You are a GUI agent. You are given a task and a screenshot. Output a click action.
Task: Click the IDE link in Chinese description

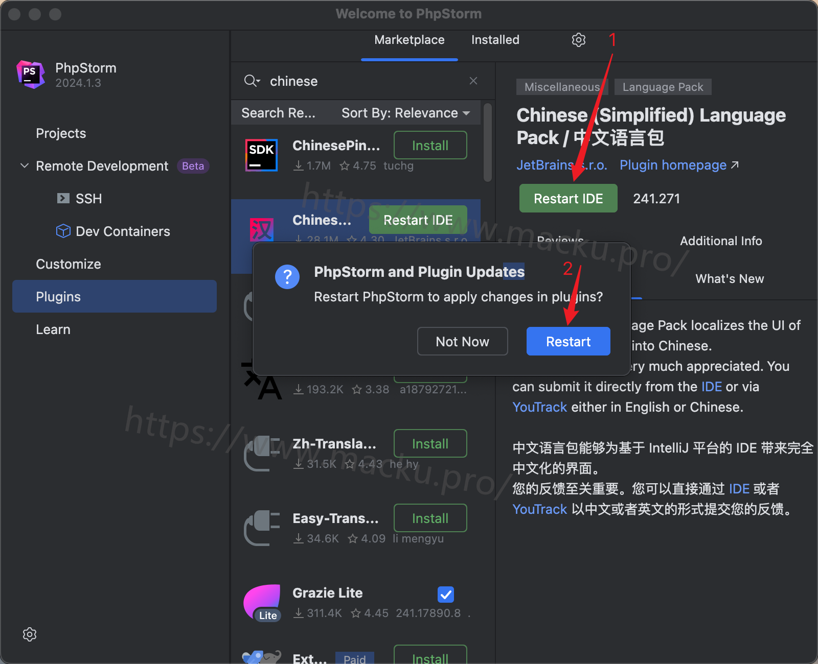point(739,489)
